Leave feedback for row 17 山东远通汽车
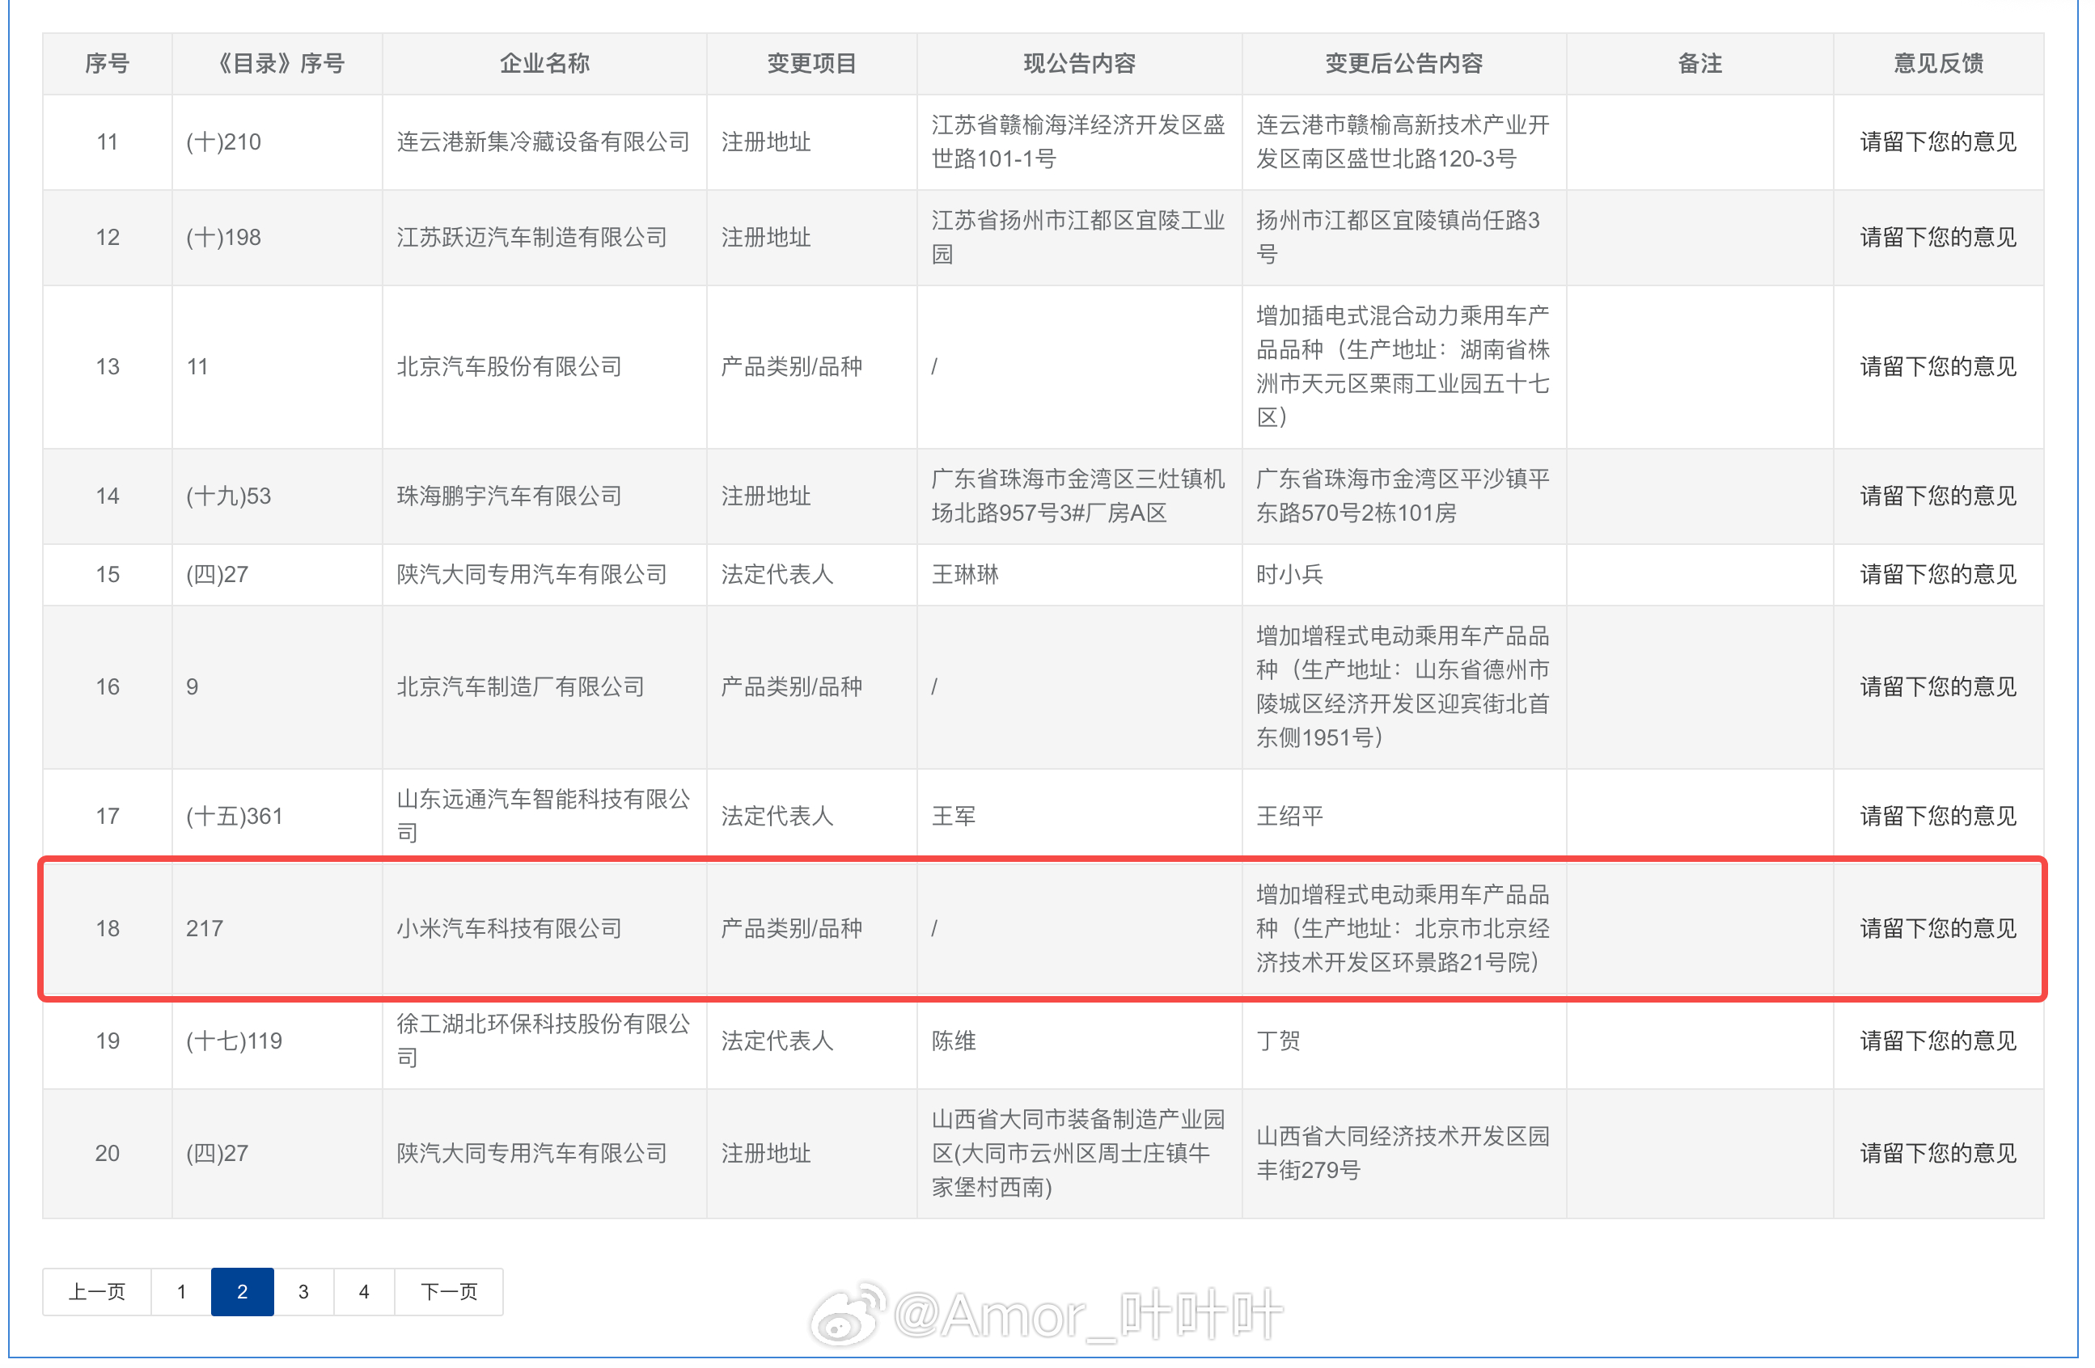 pyautogui.click(x=1937, y=816)
